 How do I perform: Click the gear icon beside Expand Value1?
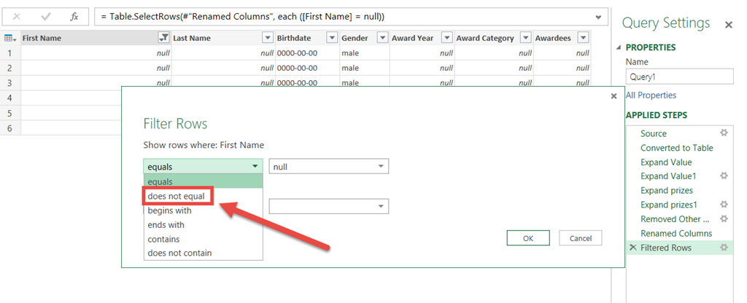pos(724,176)
